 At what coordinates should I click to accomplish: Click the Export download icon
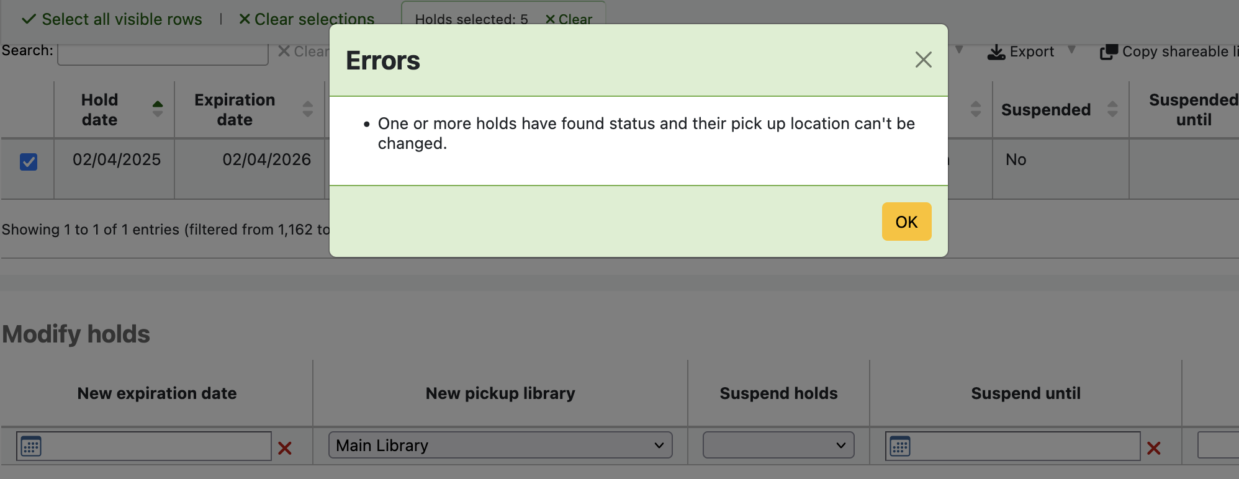[996, 52]
